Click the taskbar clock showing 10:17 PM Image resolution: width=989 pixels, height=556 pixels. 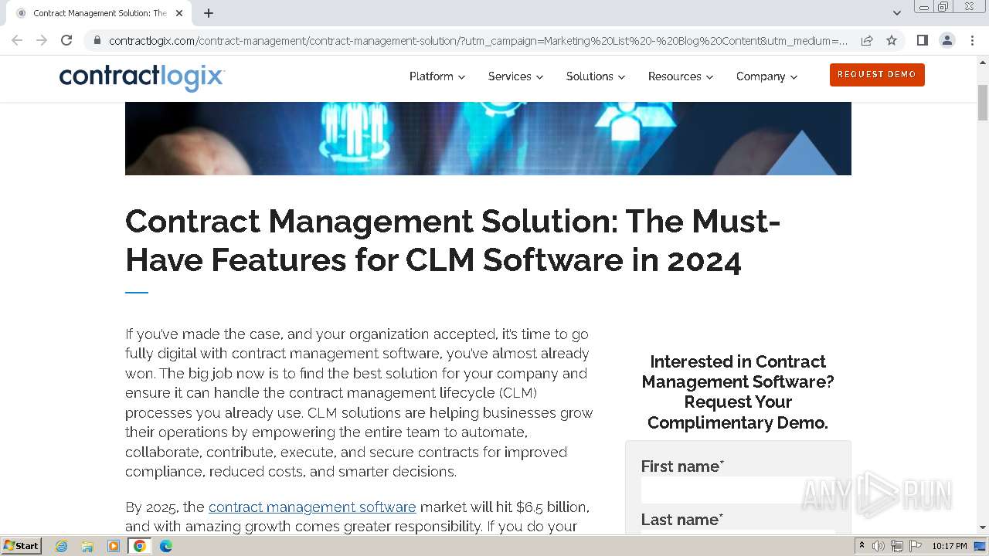pos(950,546)
